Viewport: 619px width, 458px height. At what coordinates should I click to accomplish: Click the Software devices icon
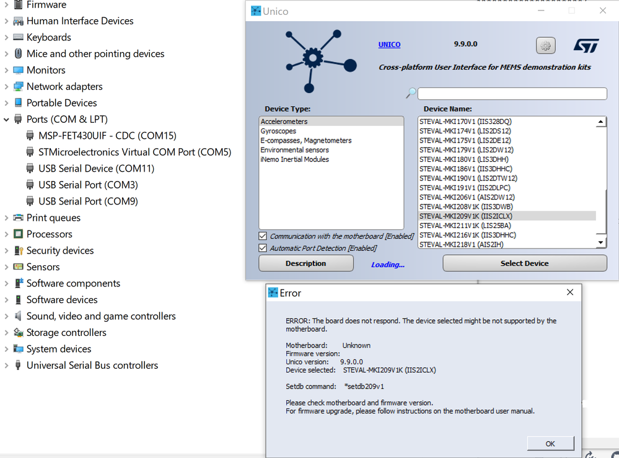click(x=18, y=300)
